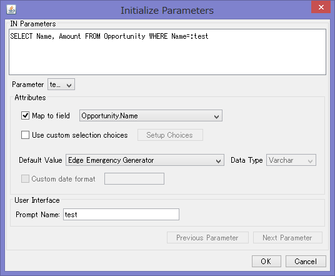Click the Default Value label

click(x=41, y=160)
